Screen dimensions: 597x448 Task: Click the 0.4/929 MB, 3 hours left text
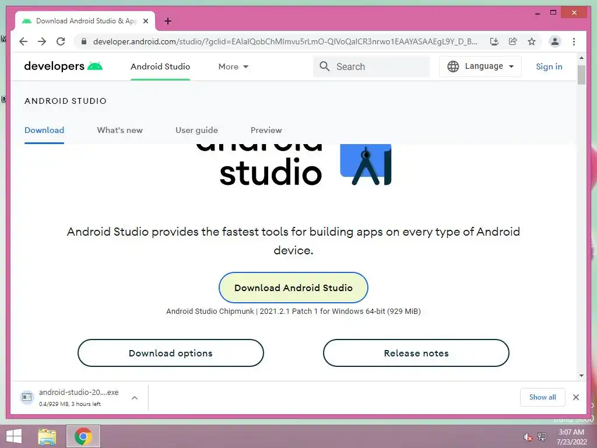pyautogui.click(x=70, y=404)
